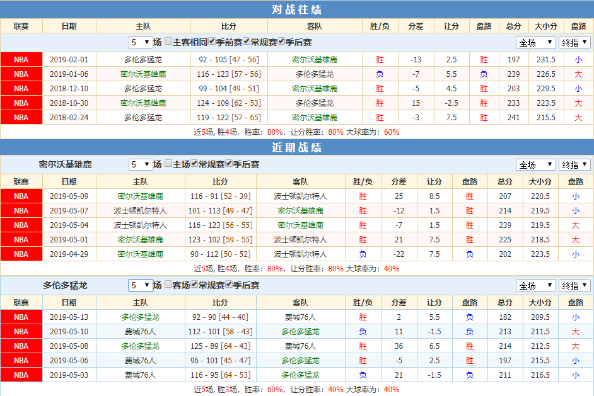Screen dimensions: 594x396
Task: Click 密尔沃基雄鹿 team title in 近期战绩
Action: point(65,164)
